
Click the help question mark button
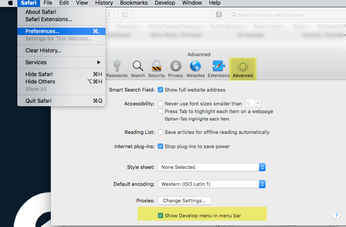tap(336, 215)
